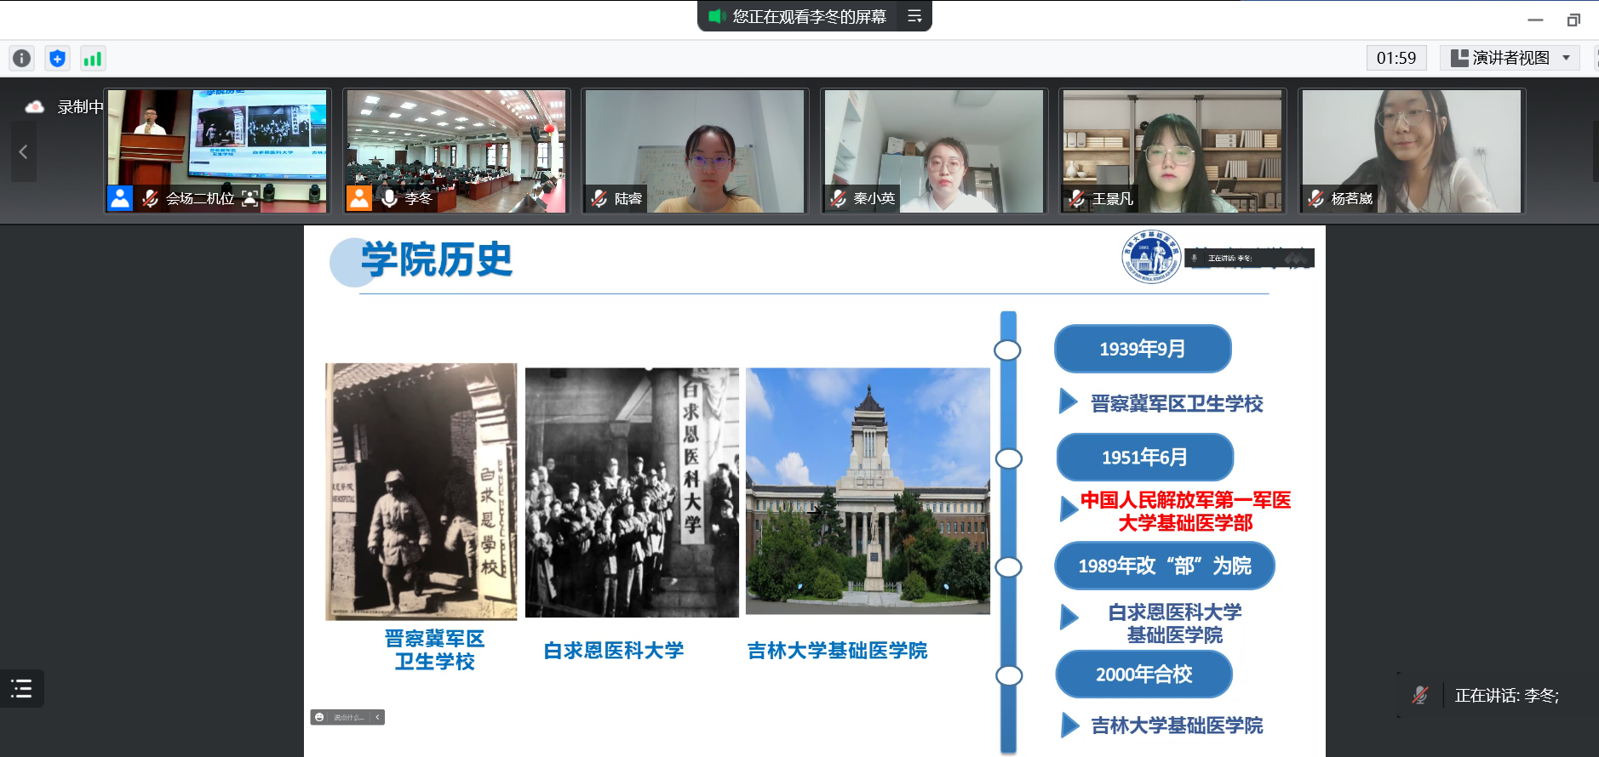This screenshot has height=757, width=1599.
Task: Click the 01:59 meeting timer
Action: point(1396,58)
